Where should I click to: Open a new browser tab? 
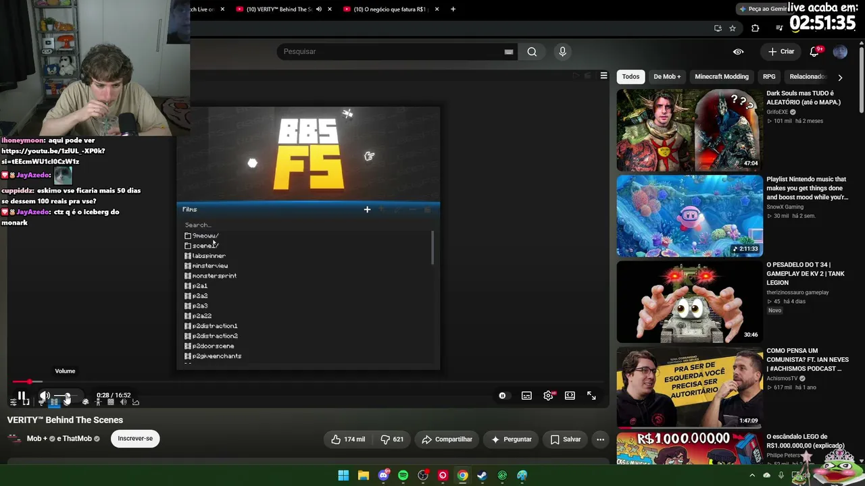pos(453,9)
